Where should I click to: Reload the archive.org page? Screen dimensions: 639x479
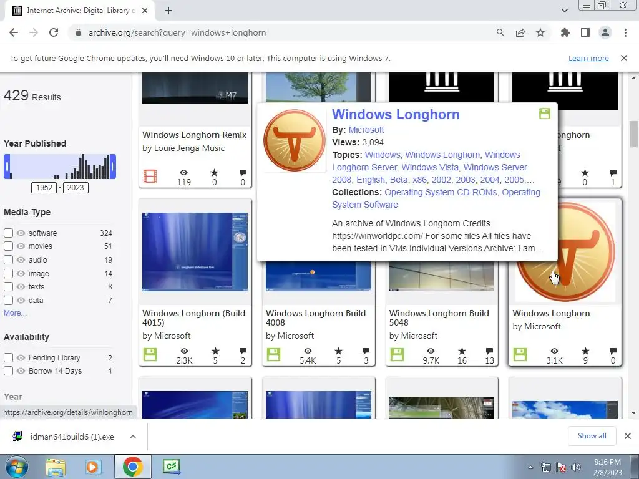[54, 32]
